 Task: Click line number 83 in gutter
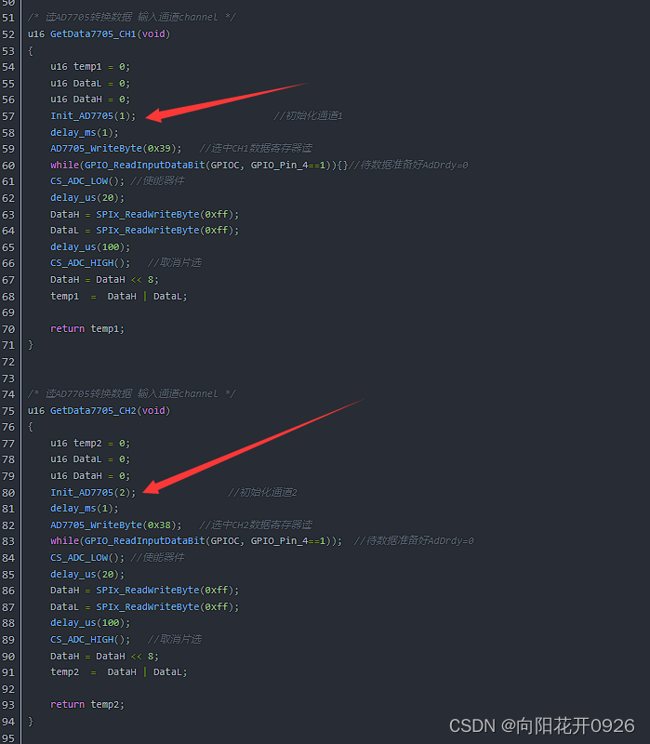8,541
